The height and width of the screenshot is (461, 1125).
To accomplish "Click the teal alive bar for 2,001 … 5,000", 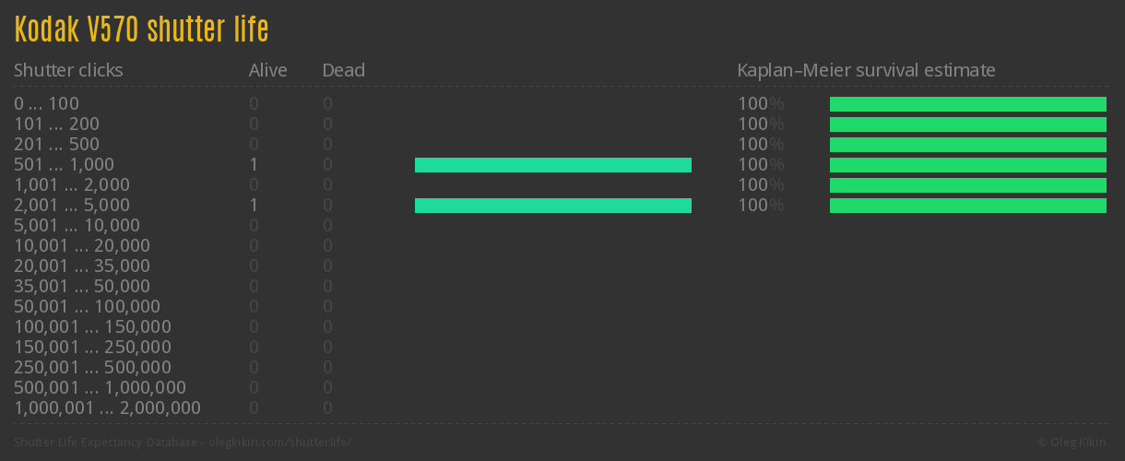I will coord(552,206).
